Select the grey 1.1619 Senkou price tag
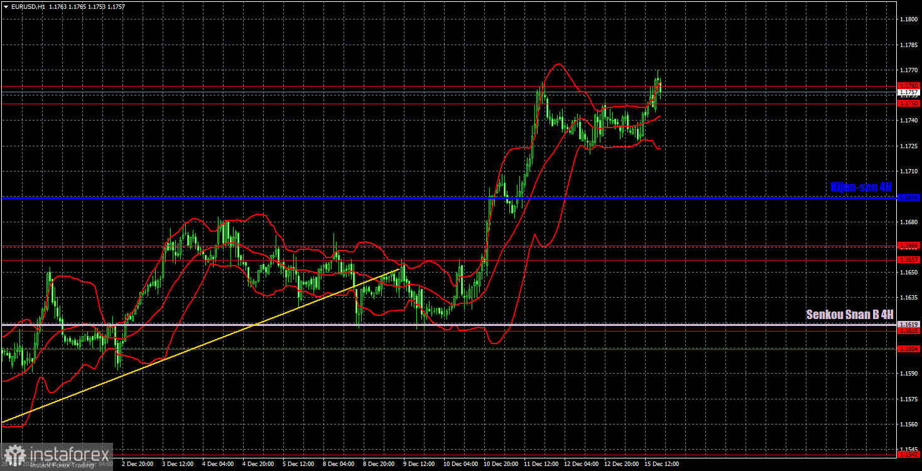The image size is (922, 471). tap(909, 324)
